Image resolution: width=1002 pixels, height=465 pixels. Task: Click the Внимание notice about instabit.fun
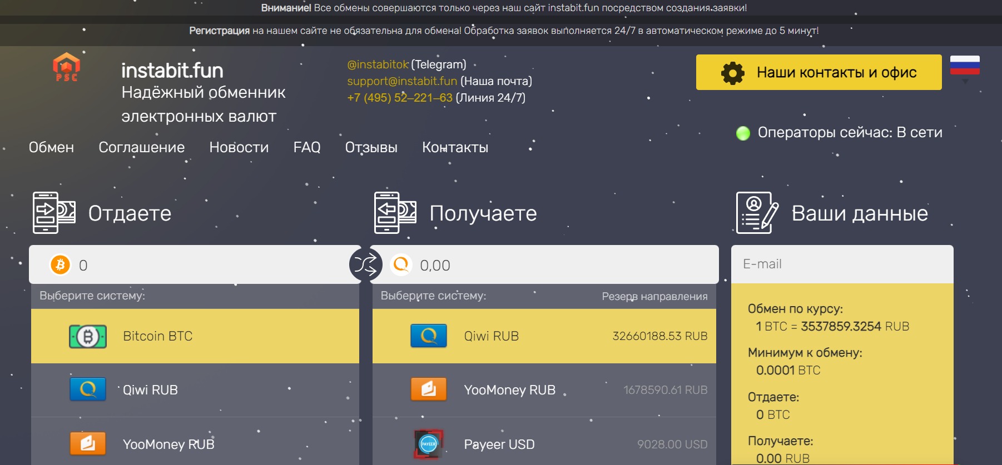pyautogui.click(x=504, y=8)
